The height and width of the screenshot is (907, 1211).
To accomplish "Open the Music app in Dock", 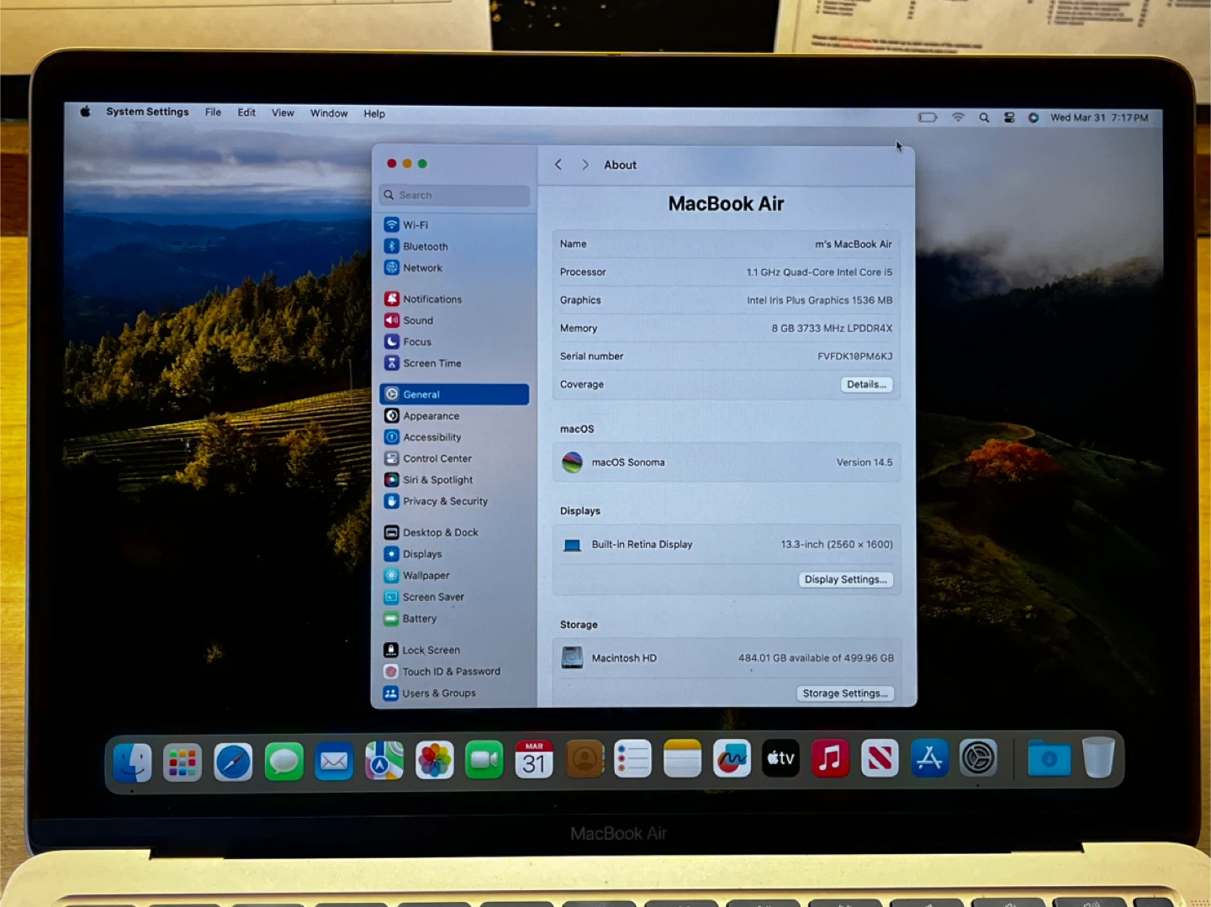I will click(x=830, y=759).
